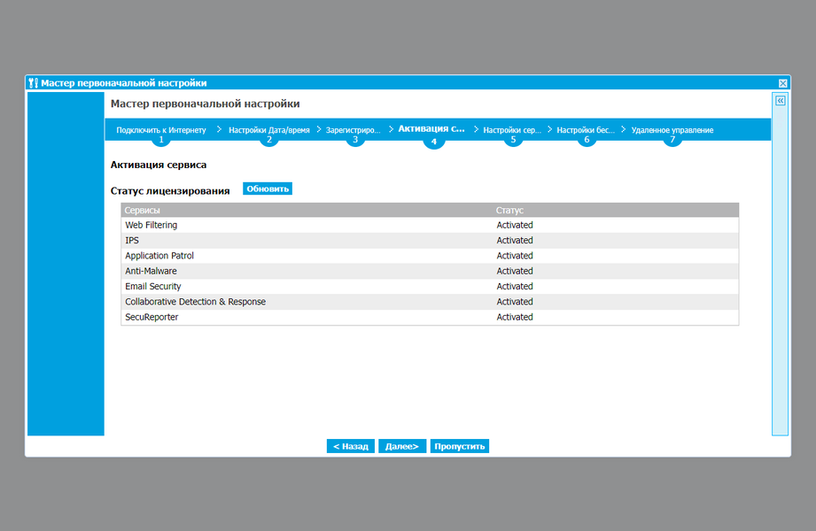
Task: Select the SecuReporter service row
Action: click(x=430, y=317)
